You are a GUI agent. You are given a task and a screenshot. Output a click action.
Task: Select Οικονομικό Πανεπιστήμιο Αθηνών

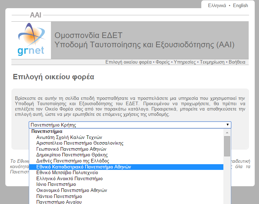pos(126,190)
